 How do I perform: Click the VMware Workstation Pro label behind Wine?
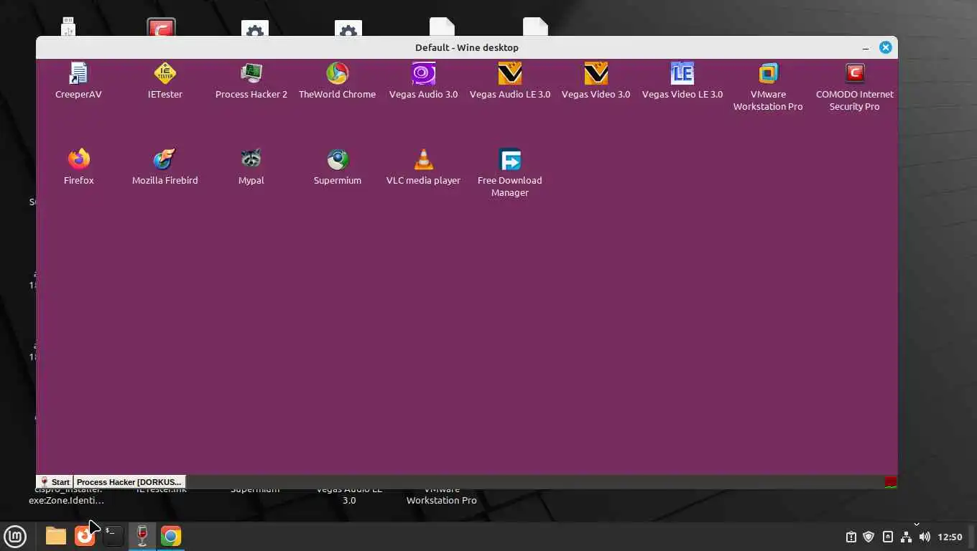click(442, 494)
